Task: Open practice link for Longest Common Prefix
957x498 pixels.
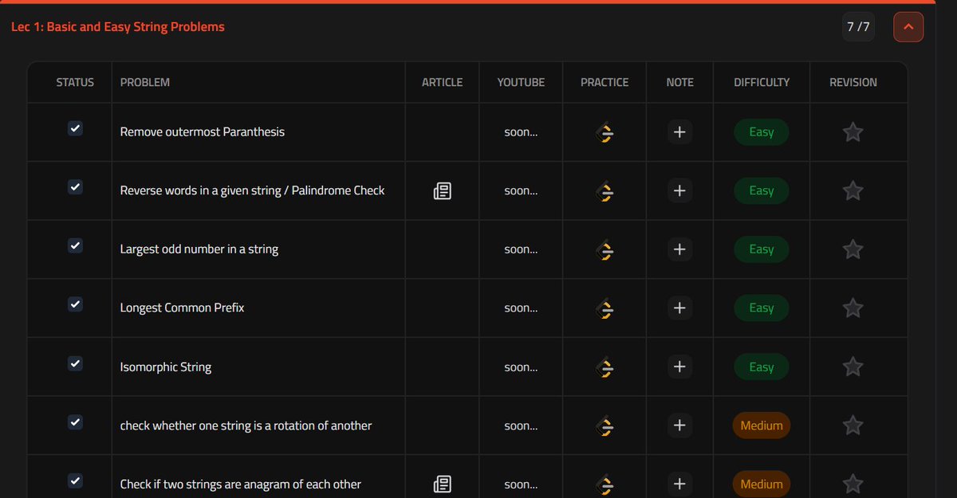Action: pyautogui.click(x=605, y=308)
